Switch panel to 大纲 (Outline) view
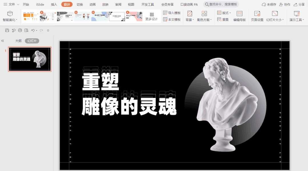 click(18, 41)
